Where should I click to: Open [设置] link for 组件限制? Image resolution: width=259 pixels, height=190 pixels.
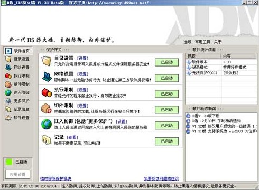click(x=82, y=106)
